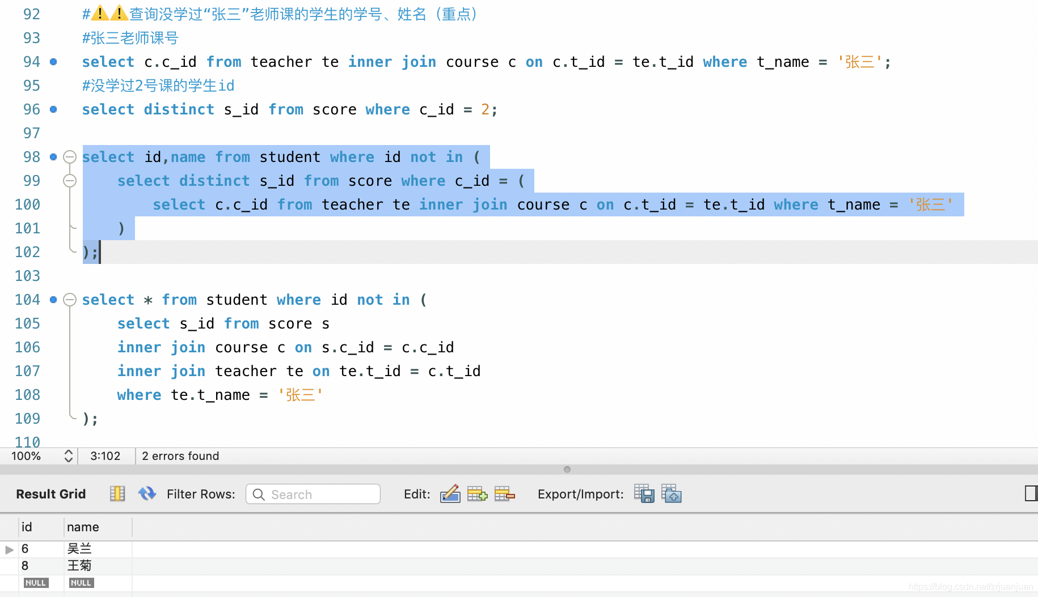Click the wrap cell content icon in Result Grid
The height and width of the screenshot is (597, 1038).
click(x=117, y=494)
